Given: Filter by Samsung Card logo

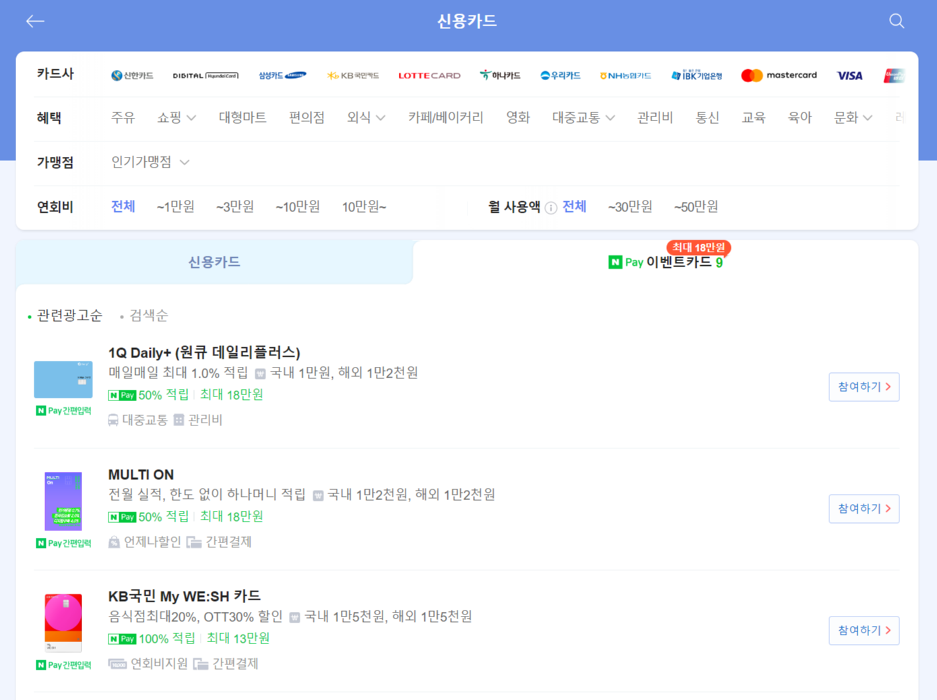Looking at the screenshot, I should pos(282,75).
